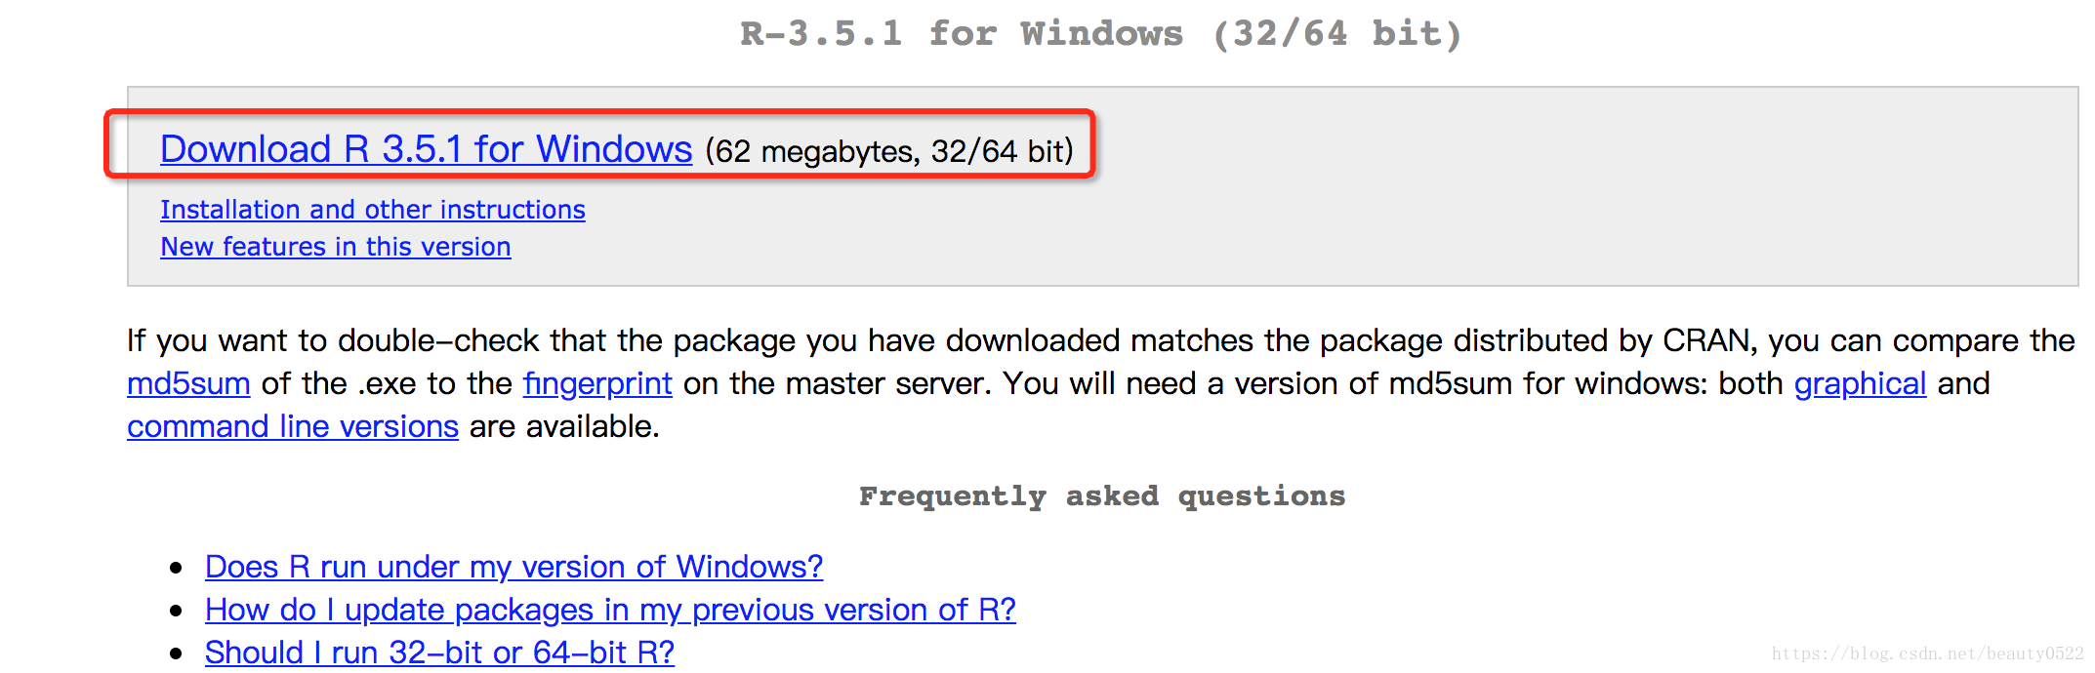Click the bullet beside "Does R run" question

(x=176, y=568)
